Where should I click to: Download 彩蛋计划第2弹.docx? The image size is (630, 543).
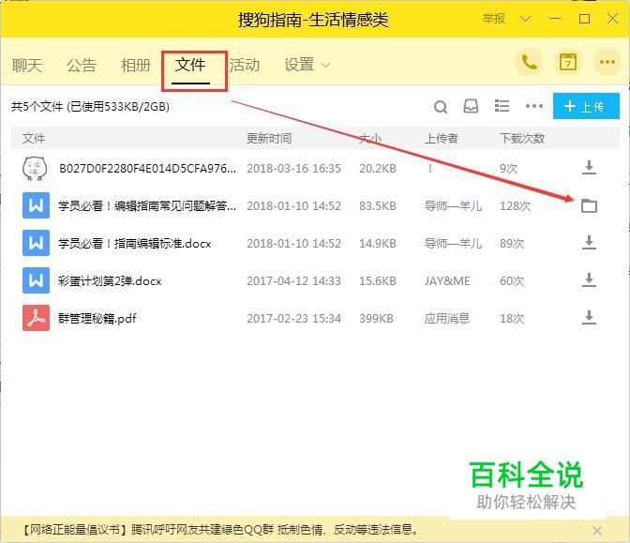pyautogui.click(x=589, y=280)
